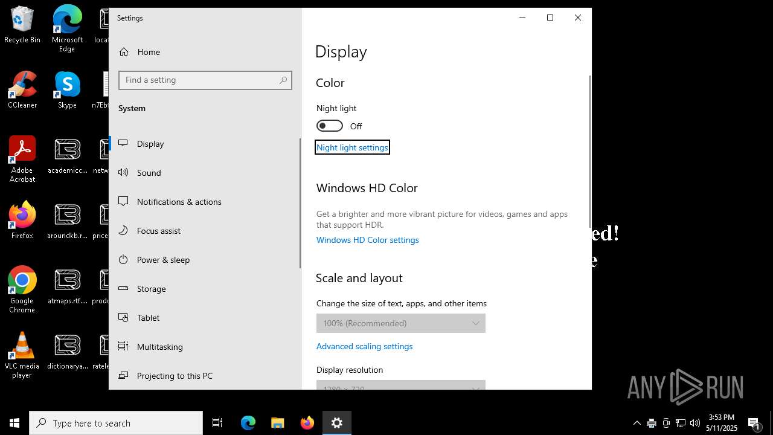The width and height of the screenshot is (773, 435).
Task: Select CCleaner desktop shortcut
Action: [x=22, y=90]
